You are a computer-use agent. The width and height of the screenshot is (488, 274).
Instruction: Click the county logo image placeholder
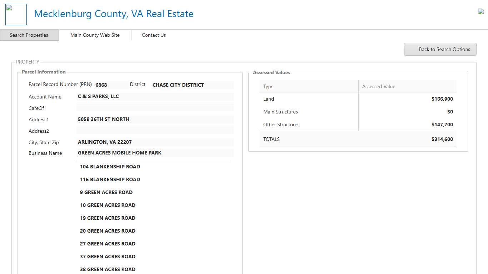(16, 14)
